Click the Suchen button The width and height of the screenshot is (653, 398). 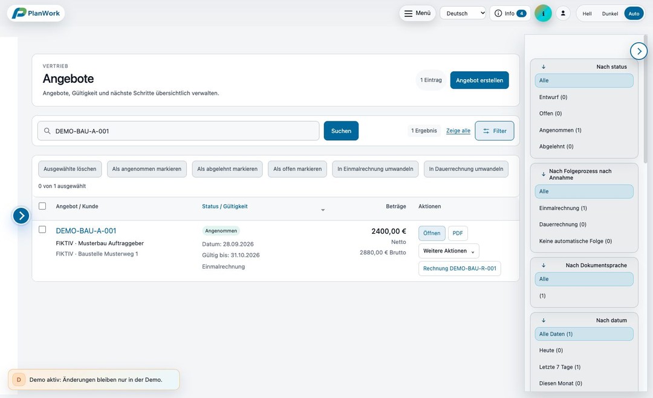341,130
